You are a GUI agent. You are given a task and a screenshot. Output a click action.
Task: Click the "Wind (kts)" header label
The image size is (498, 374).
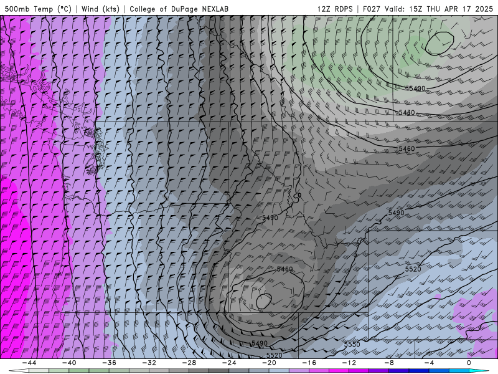(100, 9)
